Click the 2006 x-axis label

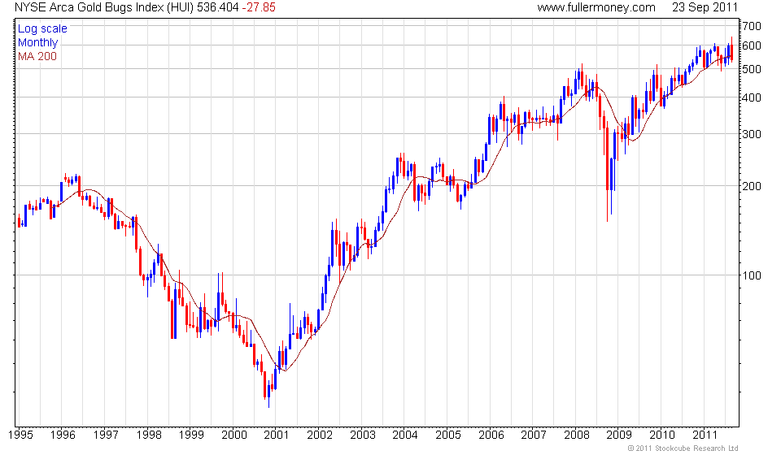point(491,435)
